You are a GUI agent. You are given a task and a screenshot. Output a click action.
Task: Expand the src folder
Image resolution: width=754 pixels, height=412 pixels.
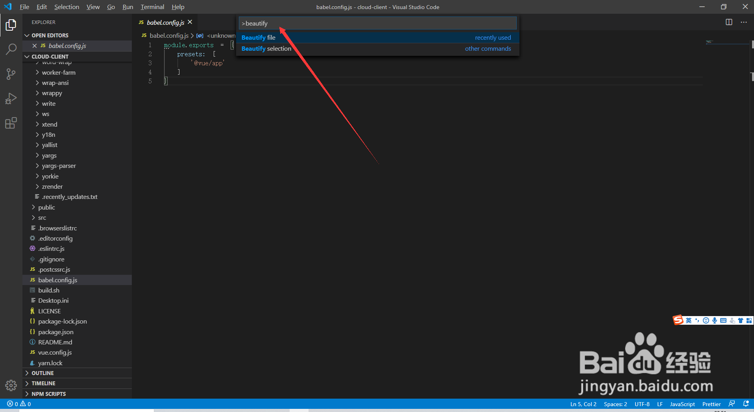77,217
